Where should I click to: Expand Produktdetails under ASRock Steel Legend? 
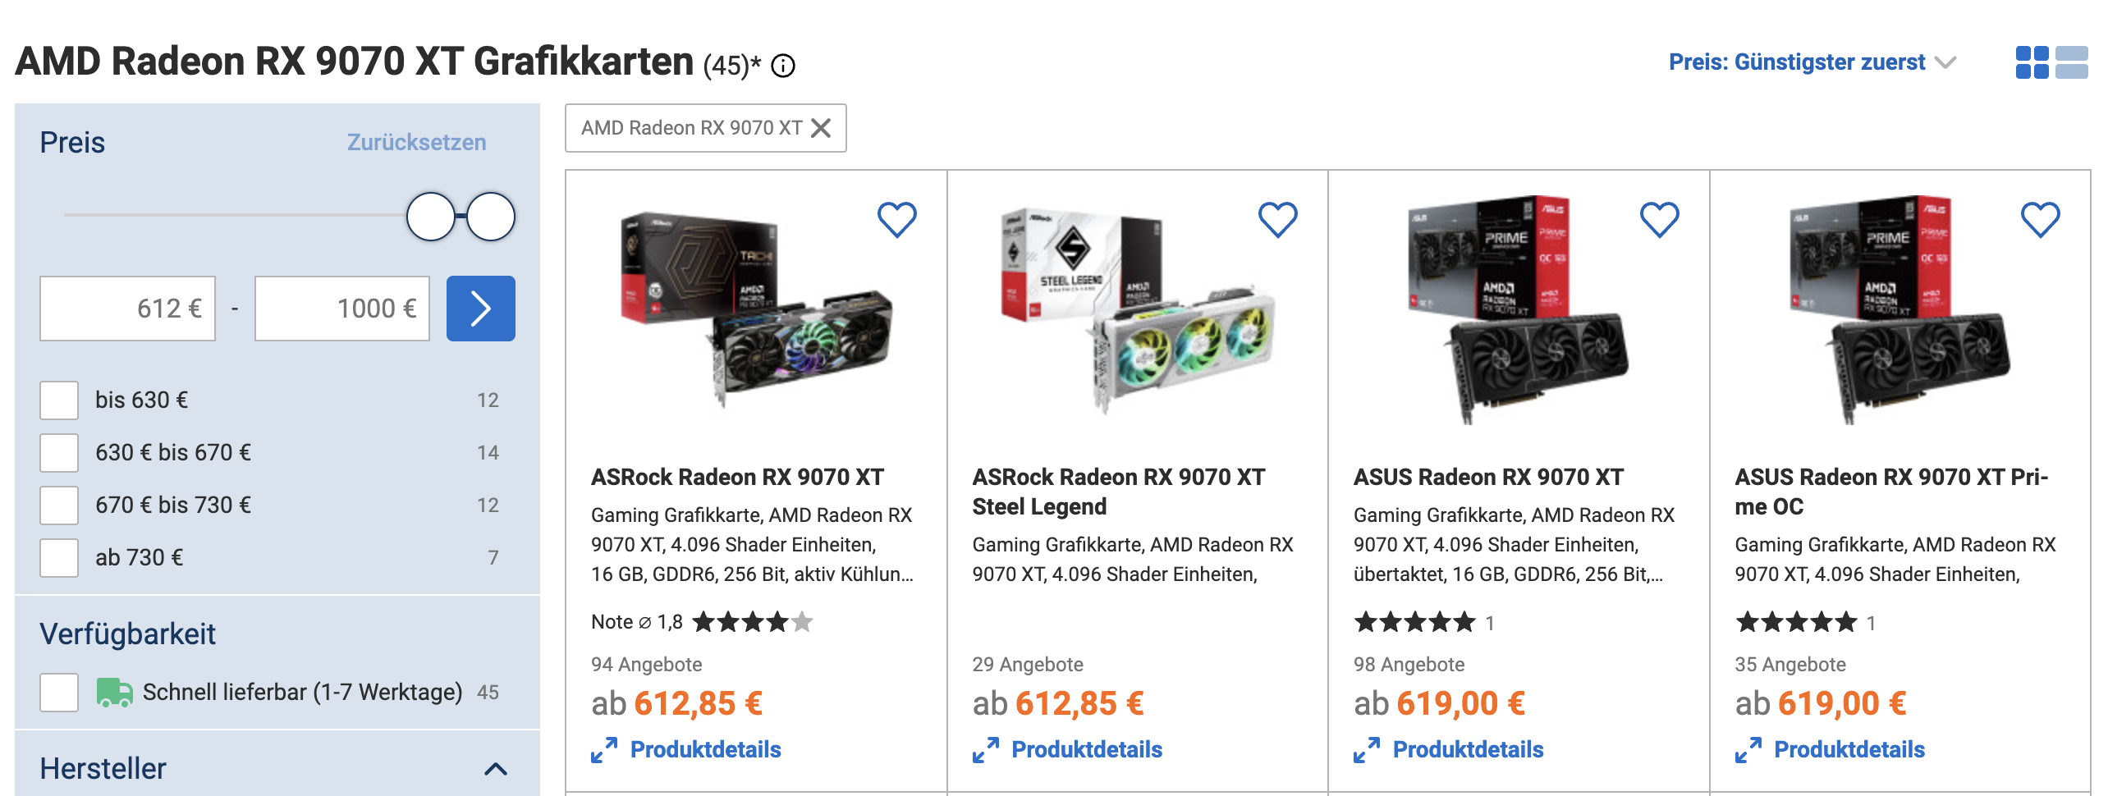1085,749
